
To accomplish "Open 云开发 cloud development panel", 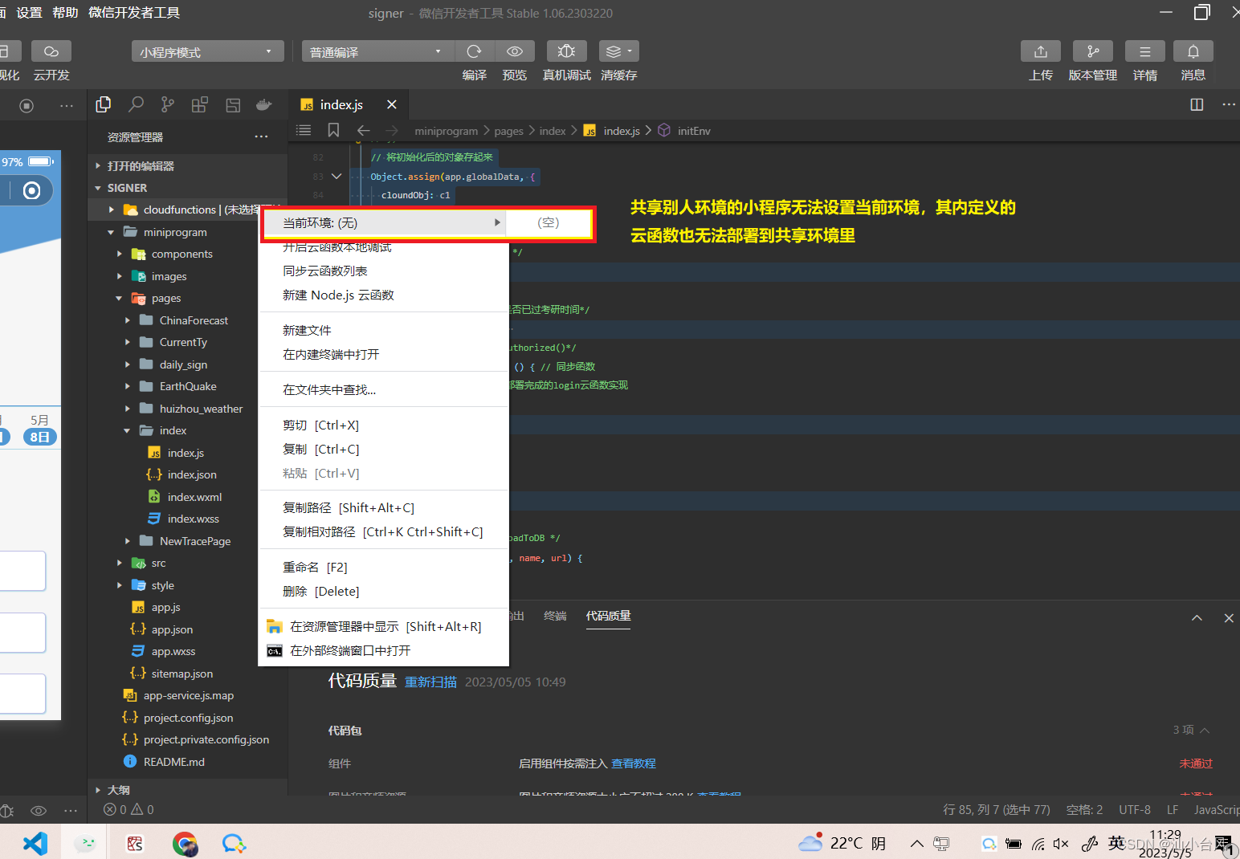I will click(51, 51).
